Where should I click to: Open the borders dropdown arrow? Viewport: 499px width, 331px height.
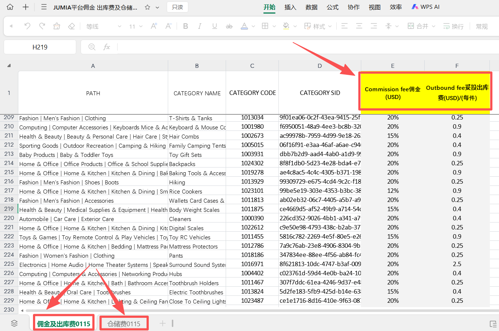point(274,26)
